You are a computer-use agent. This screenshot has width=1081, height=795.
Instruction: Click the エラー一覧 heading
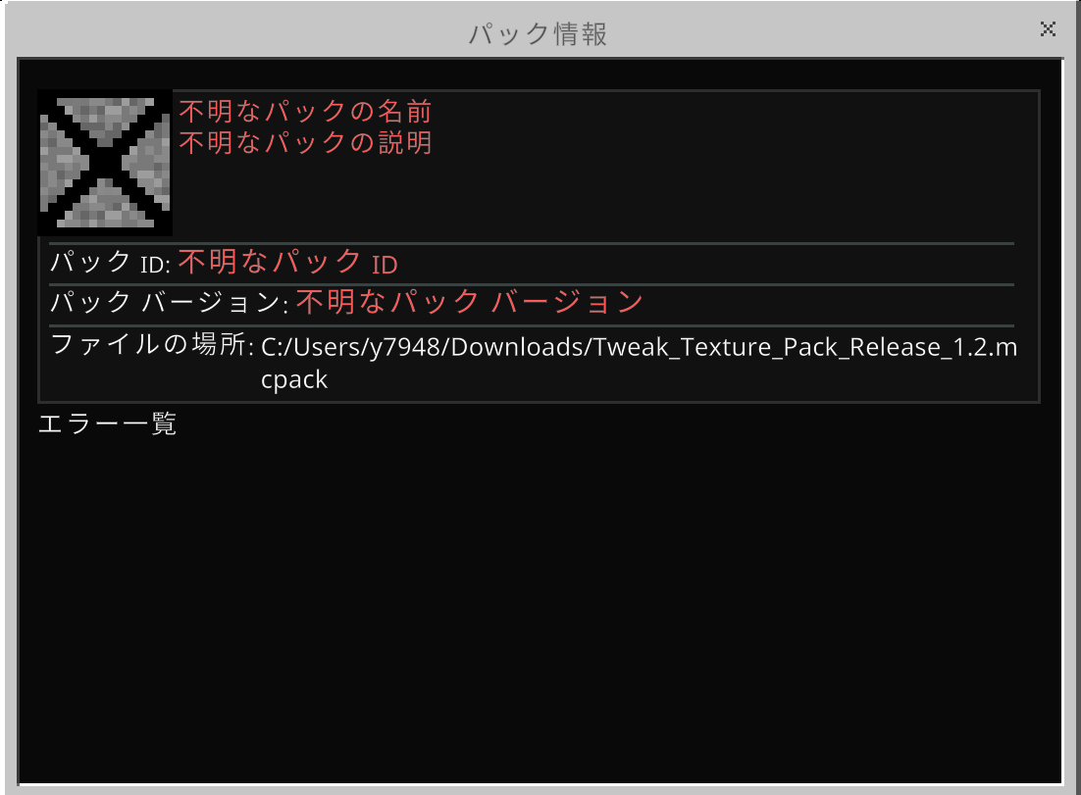pyautogui.click(x=107, y=425)
